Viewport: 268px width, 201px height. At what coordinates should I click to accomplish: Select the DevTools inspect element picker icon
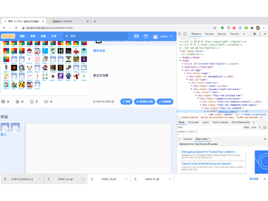click(x=180, y=34)
